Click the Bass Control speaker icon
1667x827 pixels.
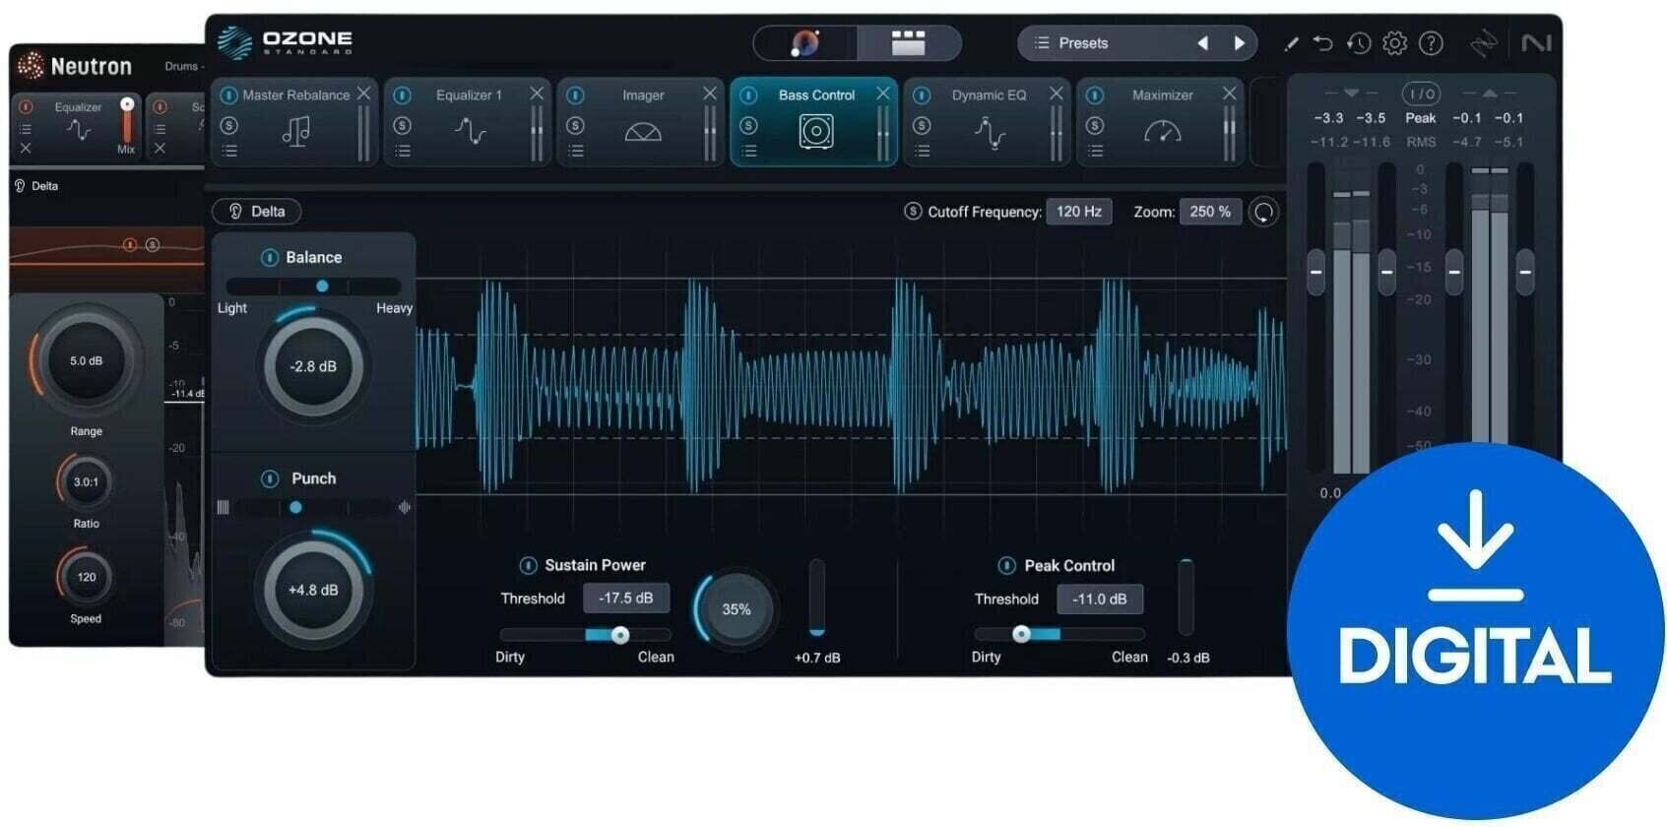pos(816,131)
